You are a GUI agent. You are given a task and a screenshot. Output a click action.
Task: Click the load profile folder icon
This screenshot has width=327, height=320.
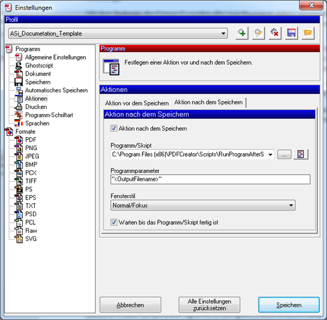coord(308,34)
